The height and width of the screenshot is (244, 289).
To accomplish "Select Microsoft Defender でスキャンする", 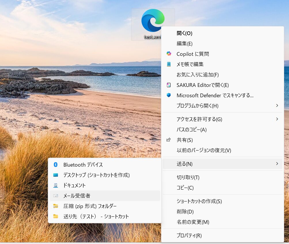I will 222,95.
